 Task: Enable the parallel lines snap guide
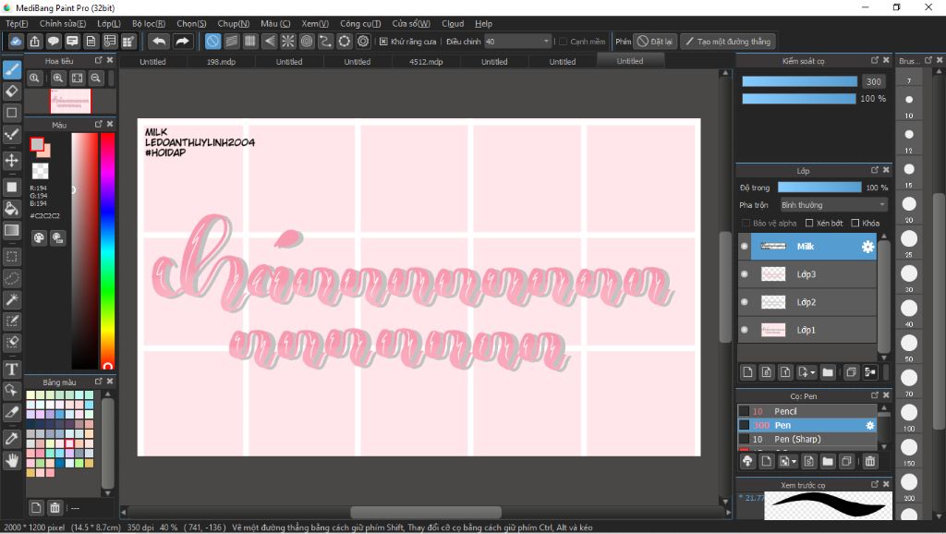click(x=232, y=42)
